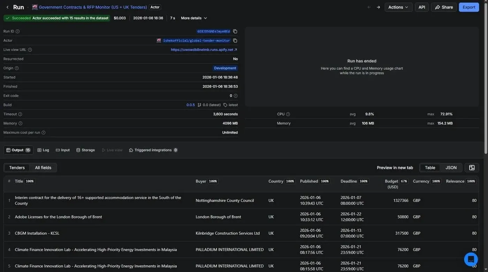
Task: Click the Export button
Action: 469,7
